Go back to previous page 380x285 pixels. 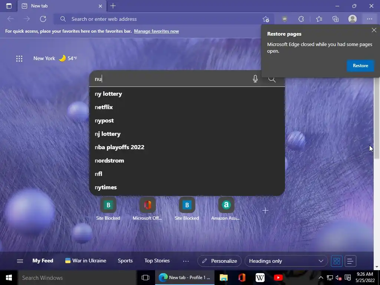click(10, 19)
